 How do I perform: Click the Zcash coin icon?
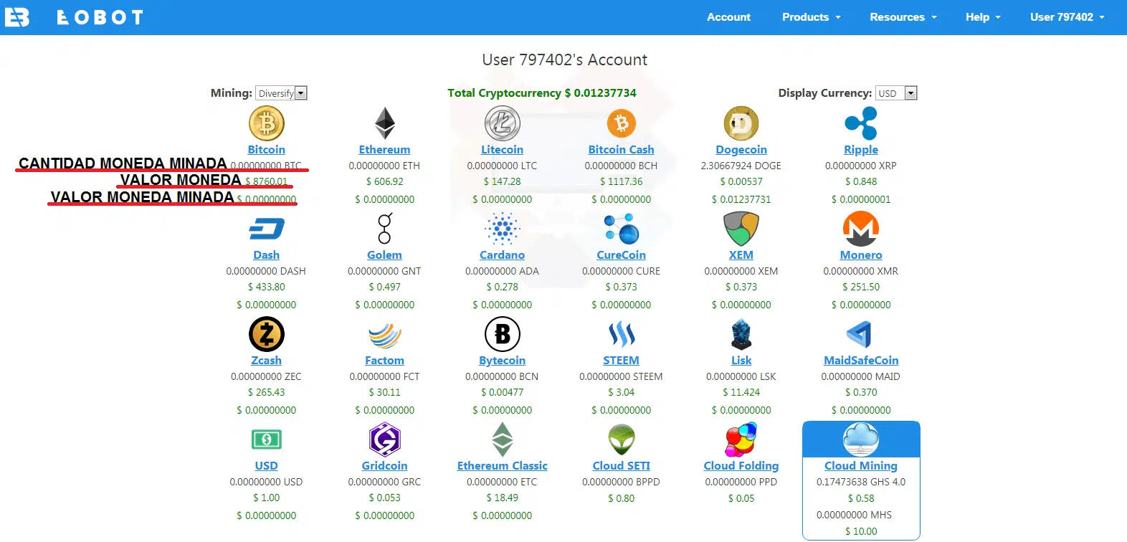267,334
